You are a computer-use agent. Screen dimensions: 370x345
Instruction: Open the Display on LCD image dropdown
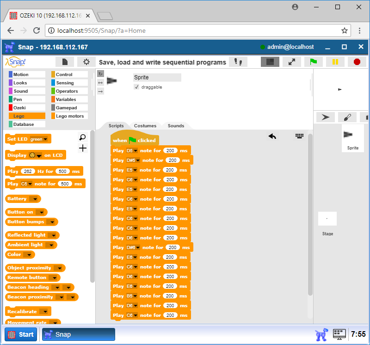[x=39, y=155]
